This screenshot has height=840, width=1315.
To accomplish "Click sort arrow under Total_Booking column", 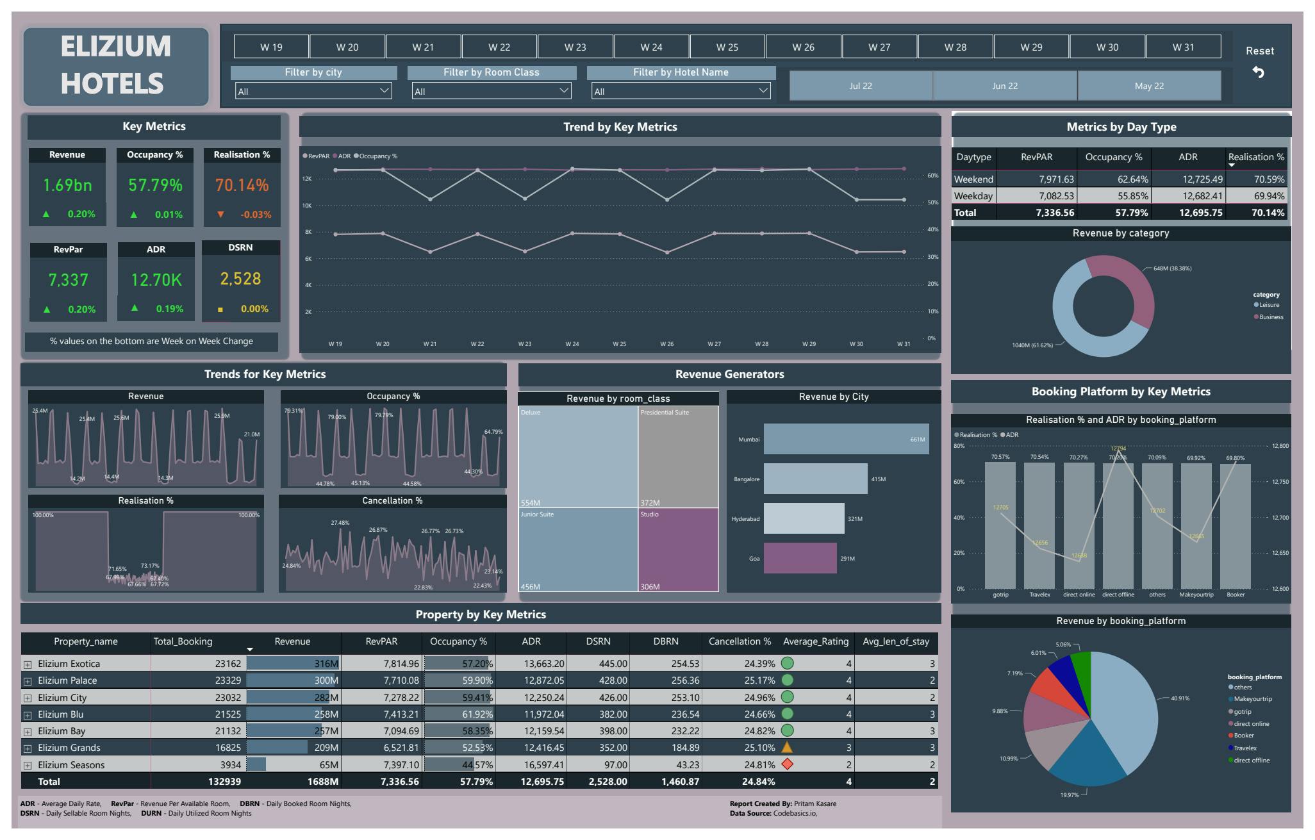I will point(250,650).
